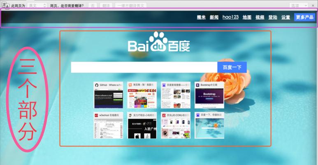The height and width of the screenshot is (165, 318).
Task: Open the 实力IT培训 site thumbnail
Action: click(x=142, y=125)
